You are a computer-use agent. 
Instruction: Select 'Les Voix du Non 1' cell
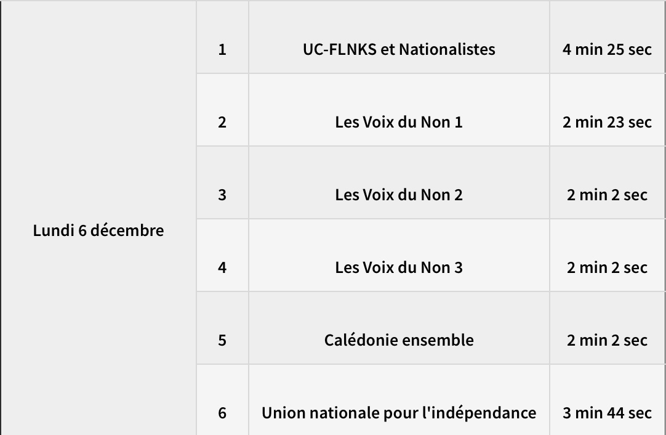coord(399,123)
